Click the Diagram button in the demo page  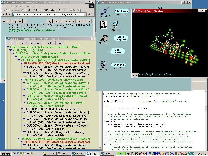pos(70,21)
